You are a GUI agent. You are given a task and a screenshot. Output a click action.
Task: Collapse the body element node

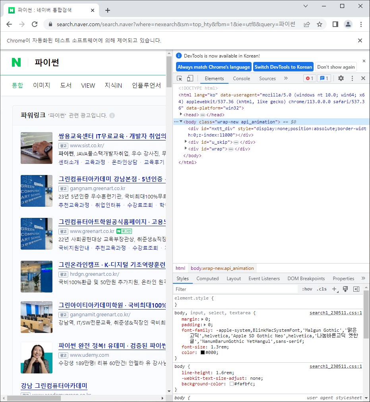[x=181, y=122]
